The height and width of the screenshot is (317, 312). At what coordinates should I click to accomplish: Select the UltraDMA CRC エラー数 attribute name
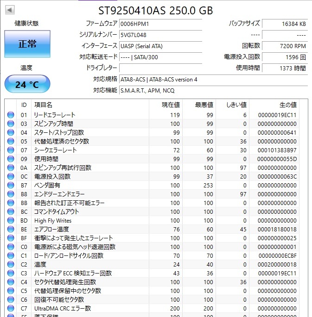pyautogui.click(x=63, y=308)
